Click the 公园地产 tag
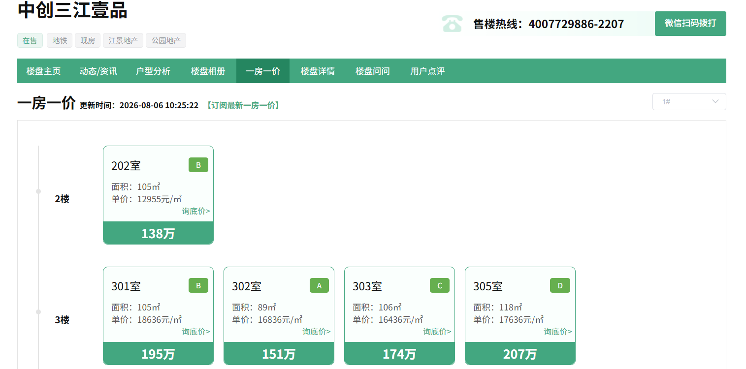This screenshot has height=369, width=746. (166, 40)
